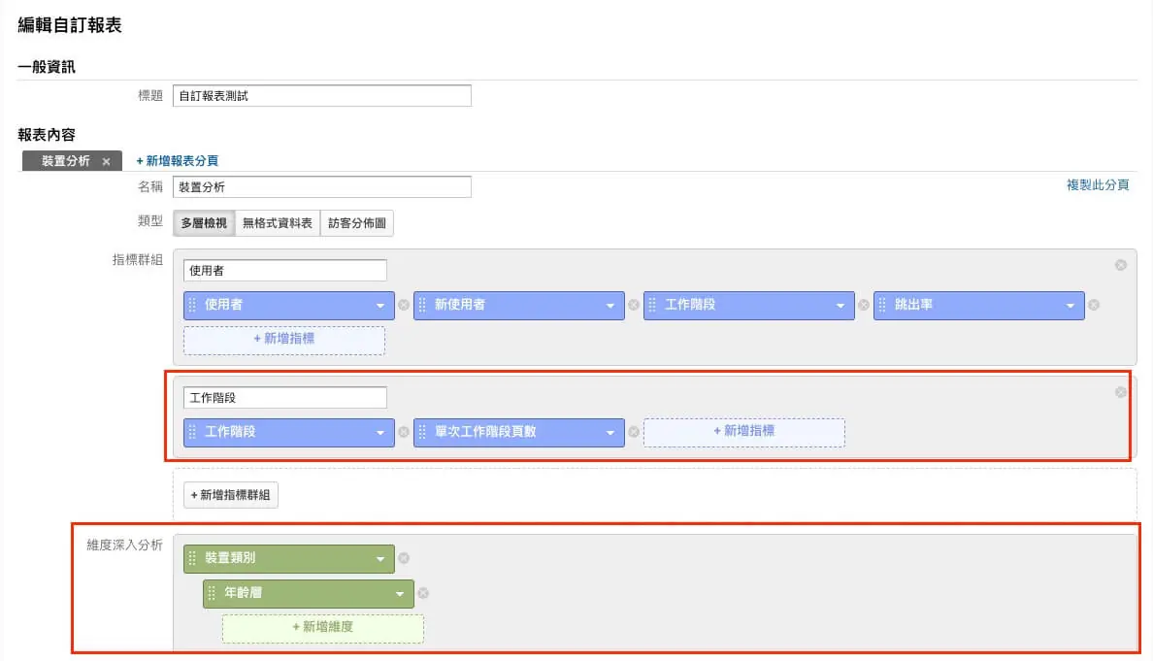This screenshot has width=1153, height=661.
Task: Focus the 標題 field containing 自訂報表測試
Action: pos(322,96)
